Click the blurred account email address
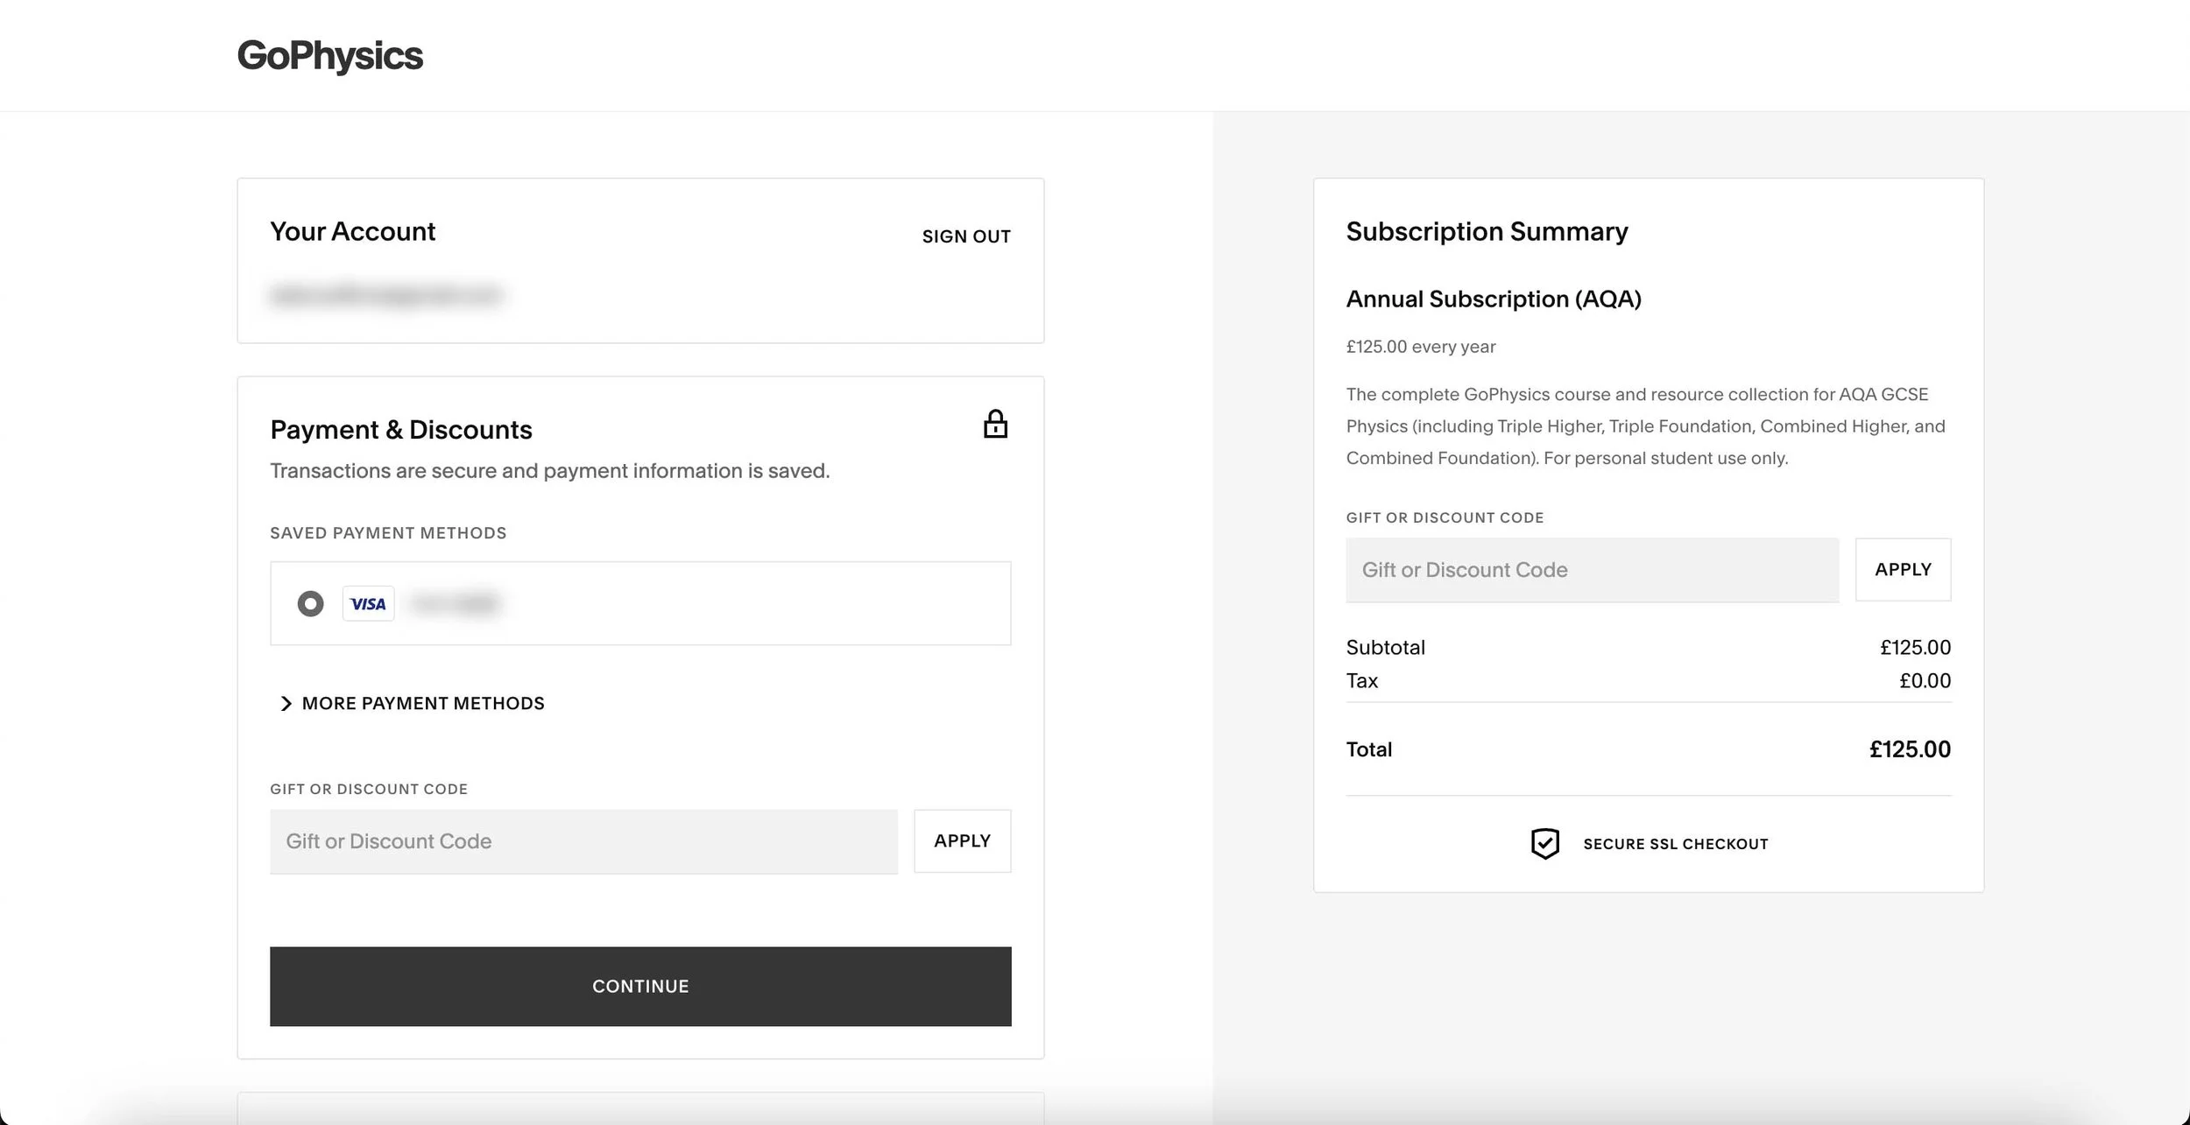The width and height of the screenshot is (2190, 1125). pos(385,295)
